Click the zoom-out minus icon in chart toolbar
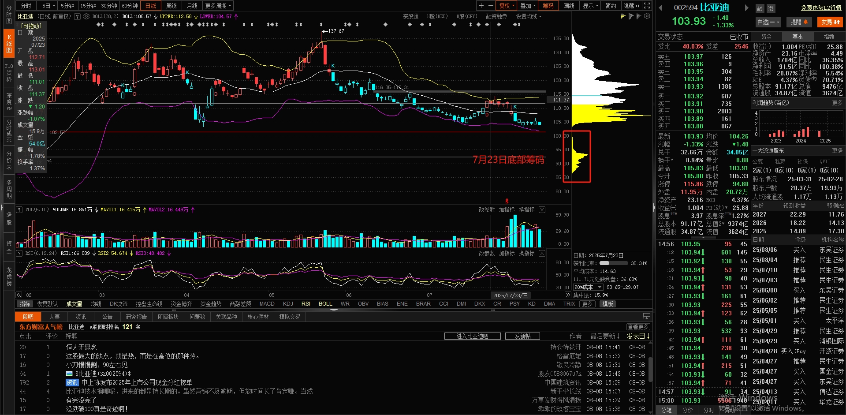Image resolution: width=846 pixels, height=415 pixels. 491,6
